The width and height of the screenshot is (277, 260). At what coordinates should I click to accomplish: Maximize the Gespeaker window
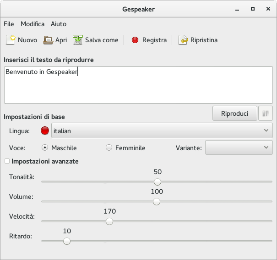click(x=253, y=9)
